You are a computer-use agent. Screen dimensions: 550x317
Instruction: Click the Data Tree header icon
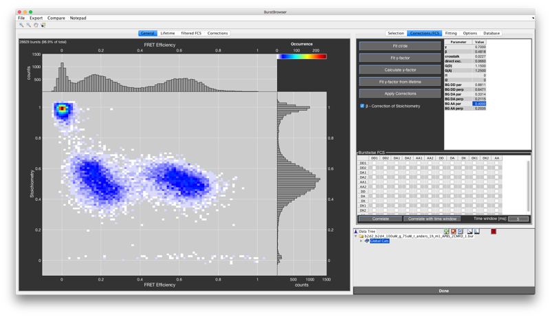(x=356, y=232)
